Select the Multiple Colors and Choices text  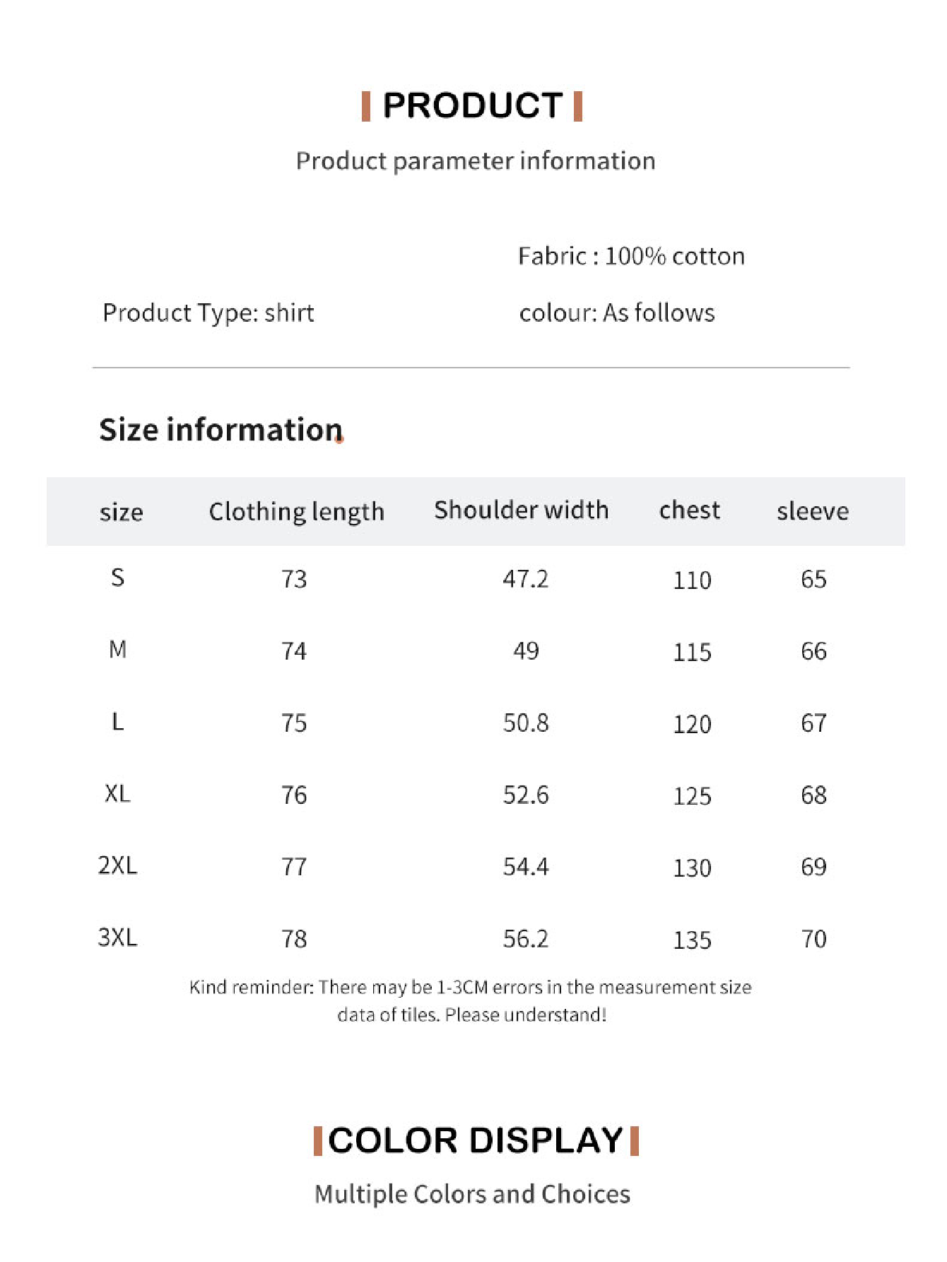click(x=472, y=1194)
